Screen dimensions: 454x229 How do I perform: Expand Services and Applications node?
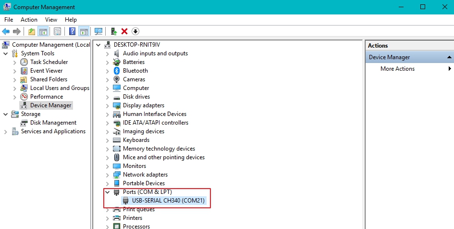click(5, 132)
